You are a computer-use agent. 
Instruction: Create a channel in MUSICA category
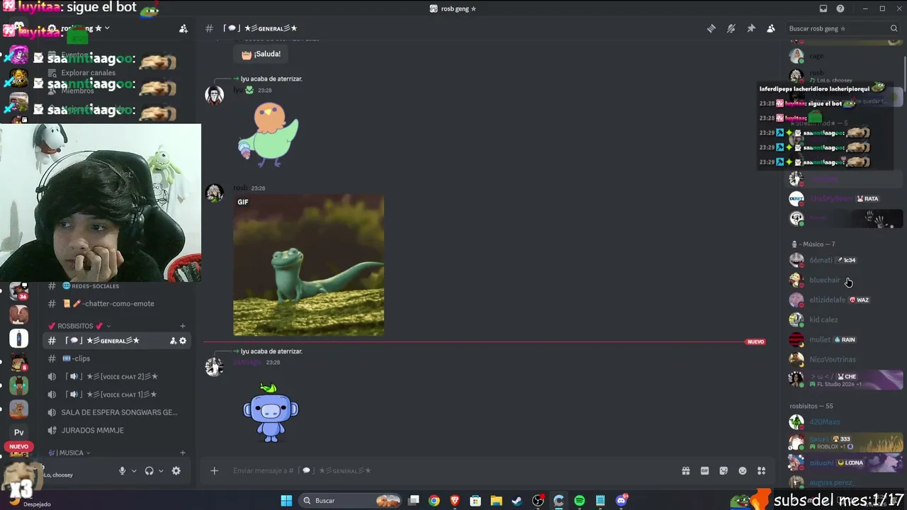pos(183,453)
